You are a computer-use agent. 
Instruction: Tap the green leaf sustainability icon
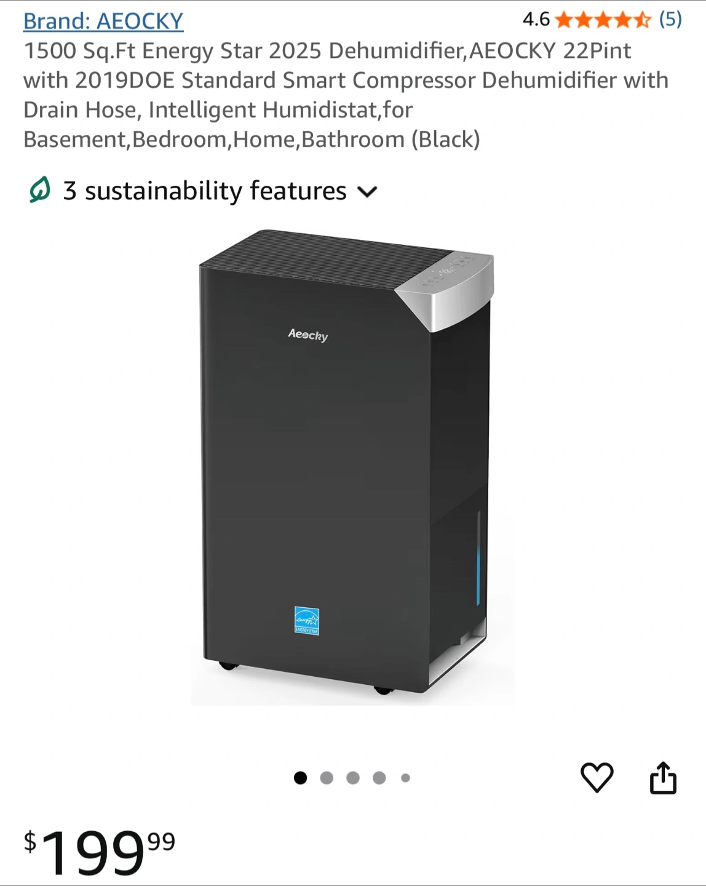coord(39,190)
